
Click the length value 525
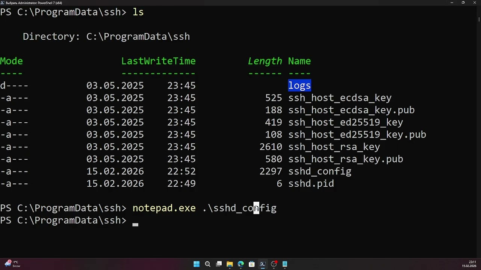pyautogui.click(x=274, y=98)
